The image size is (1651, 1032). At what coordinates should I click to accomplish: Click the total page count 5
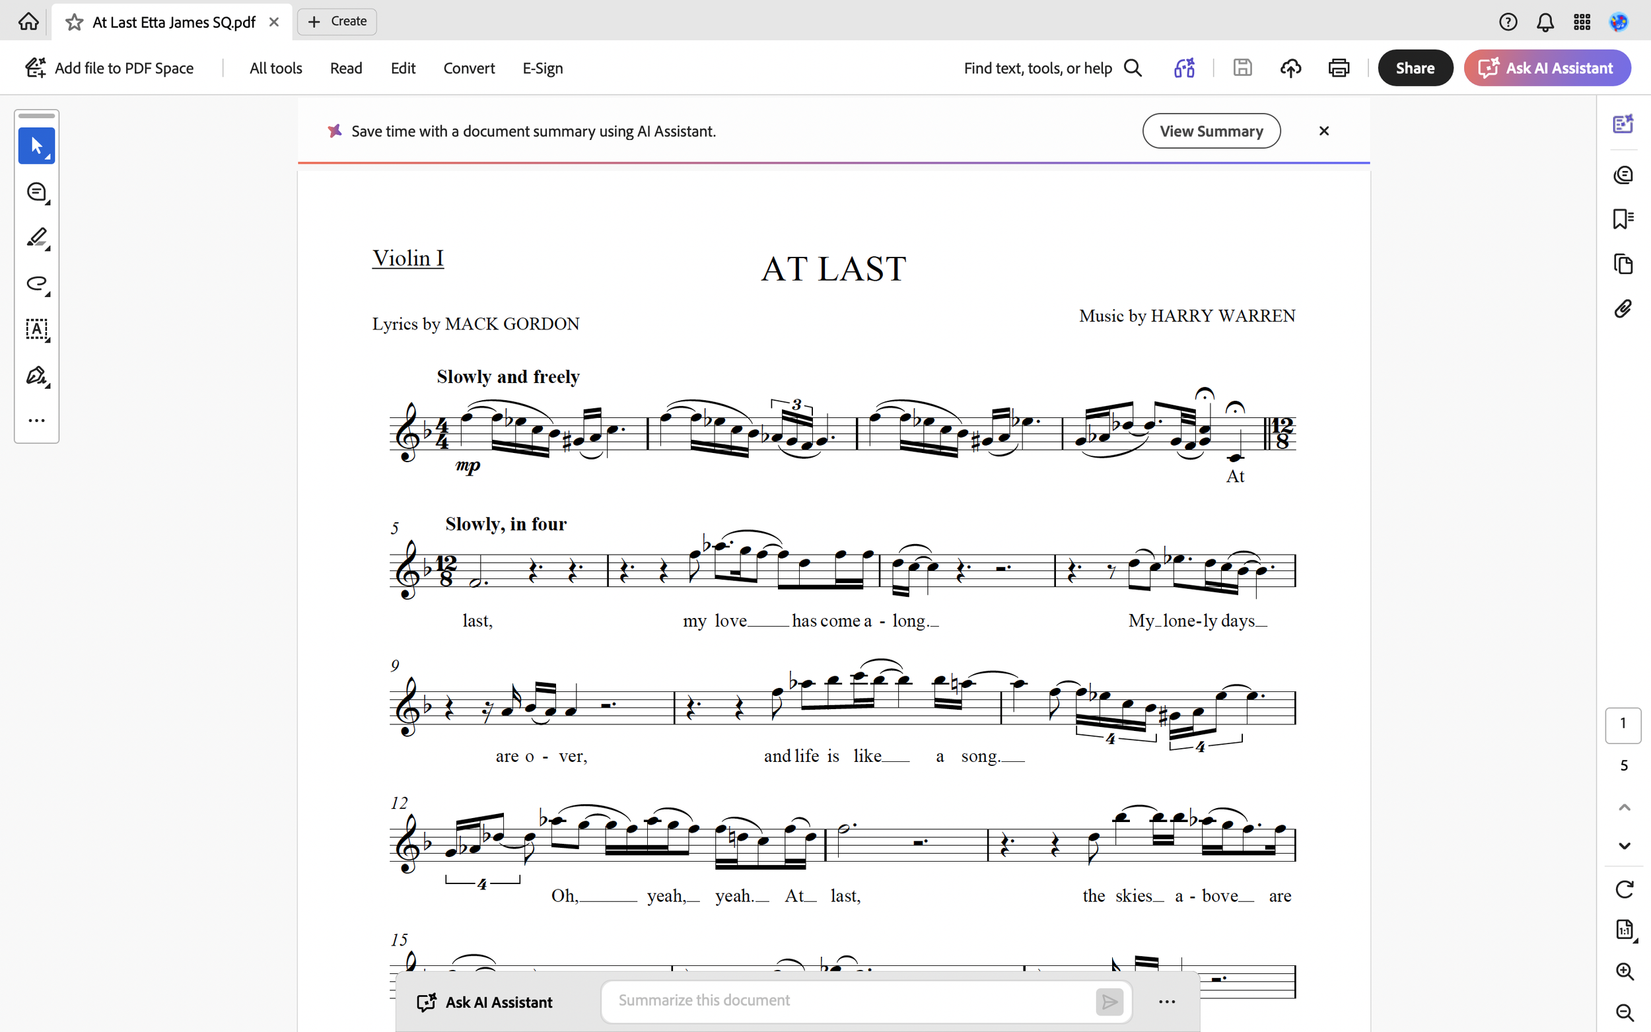click(1624, 766)
